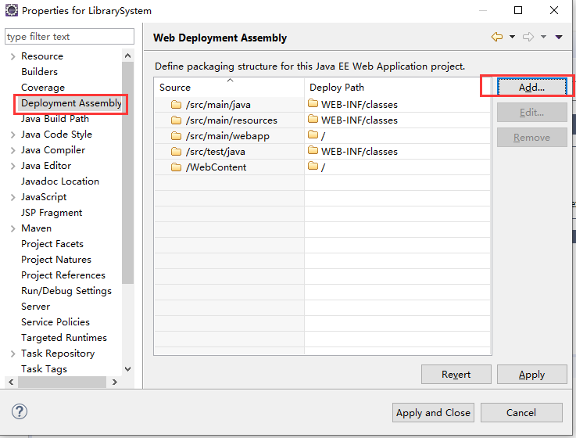Click the back navigation arrow icon
This screenshot has height=438, width=576.
tap(496, 37)
